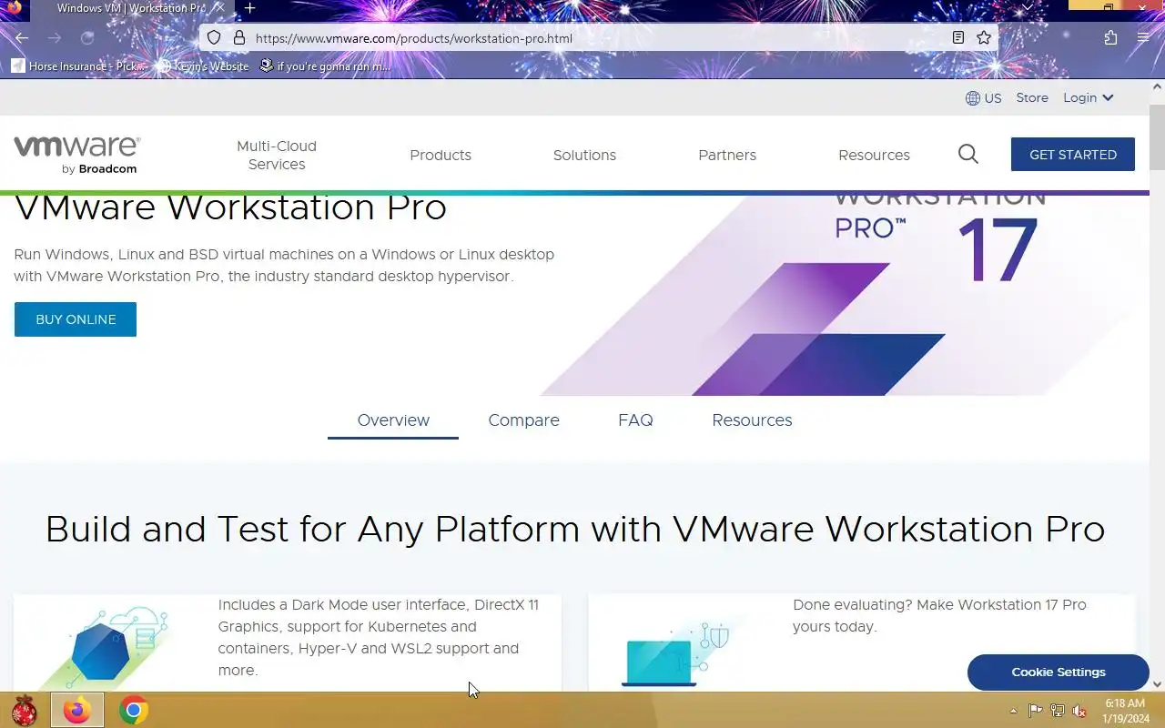The height and width of the screenshot is (728, 1165).
Task: Toggle reader view icon in address bar
Action: tap(958, 38)
